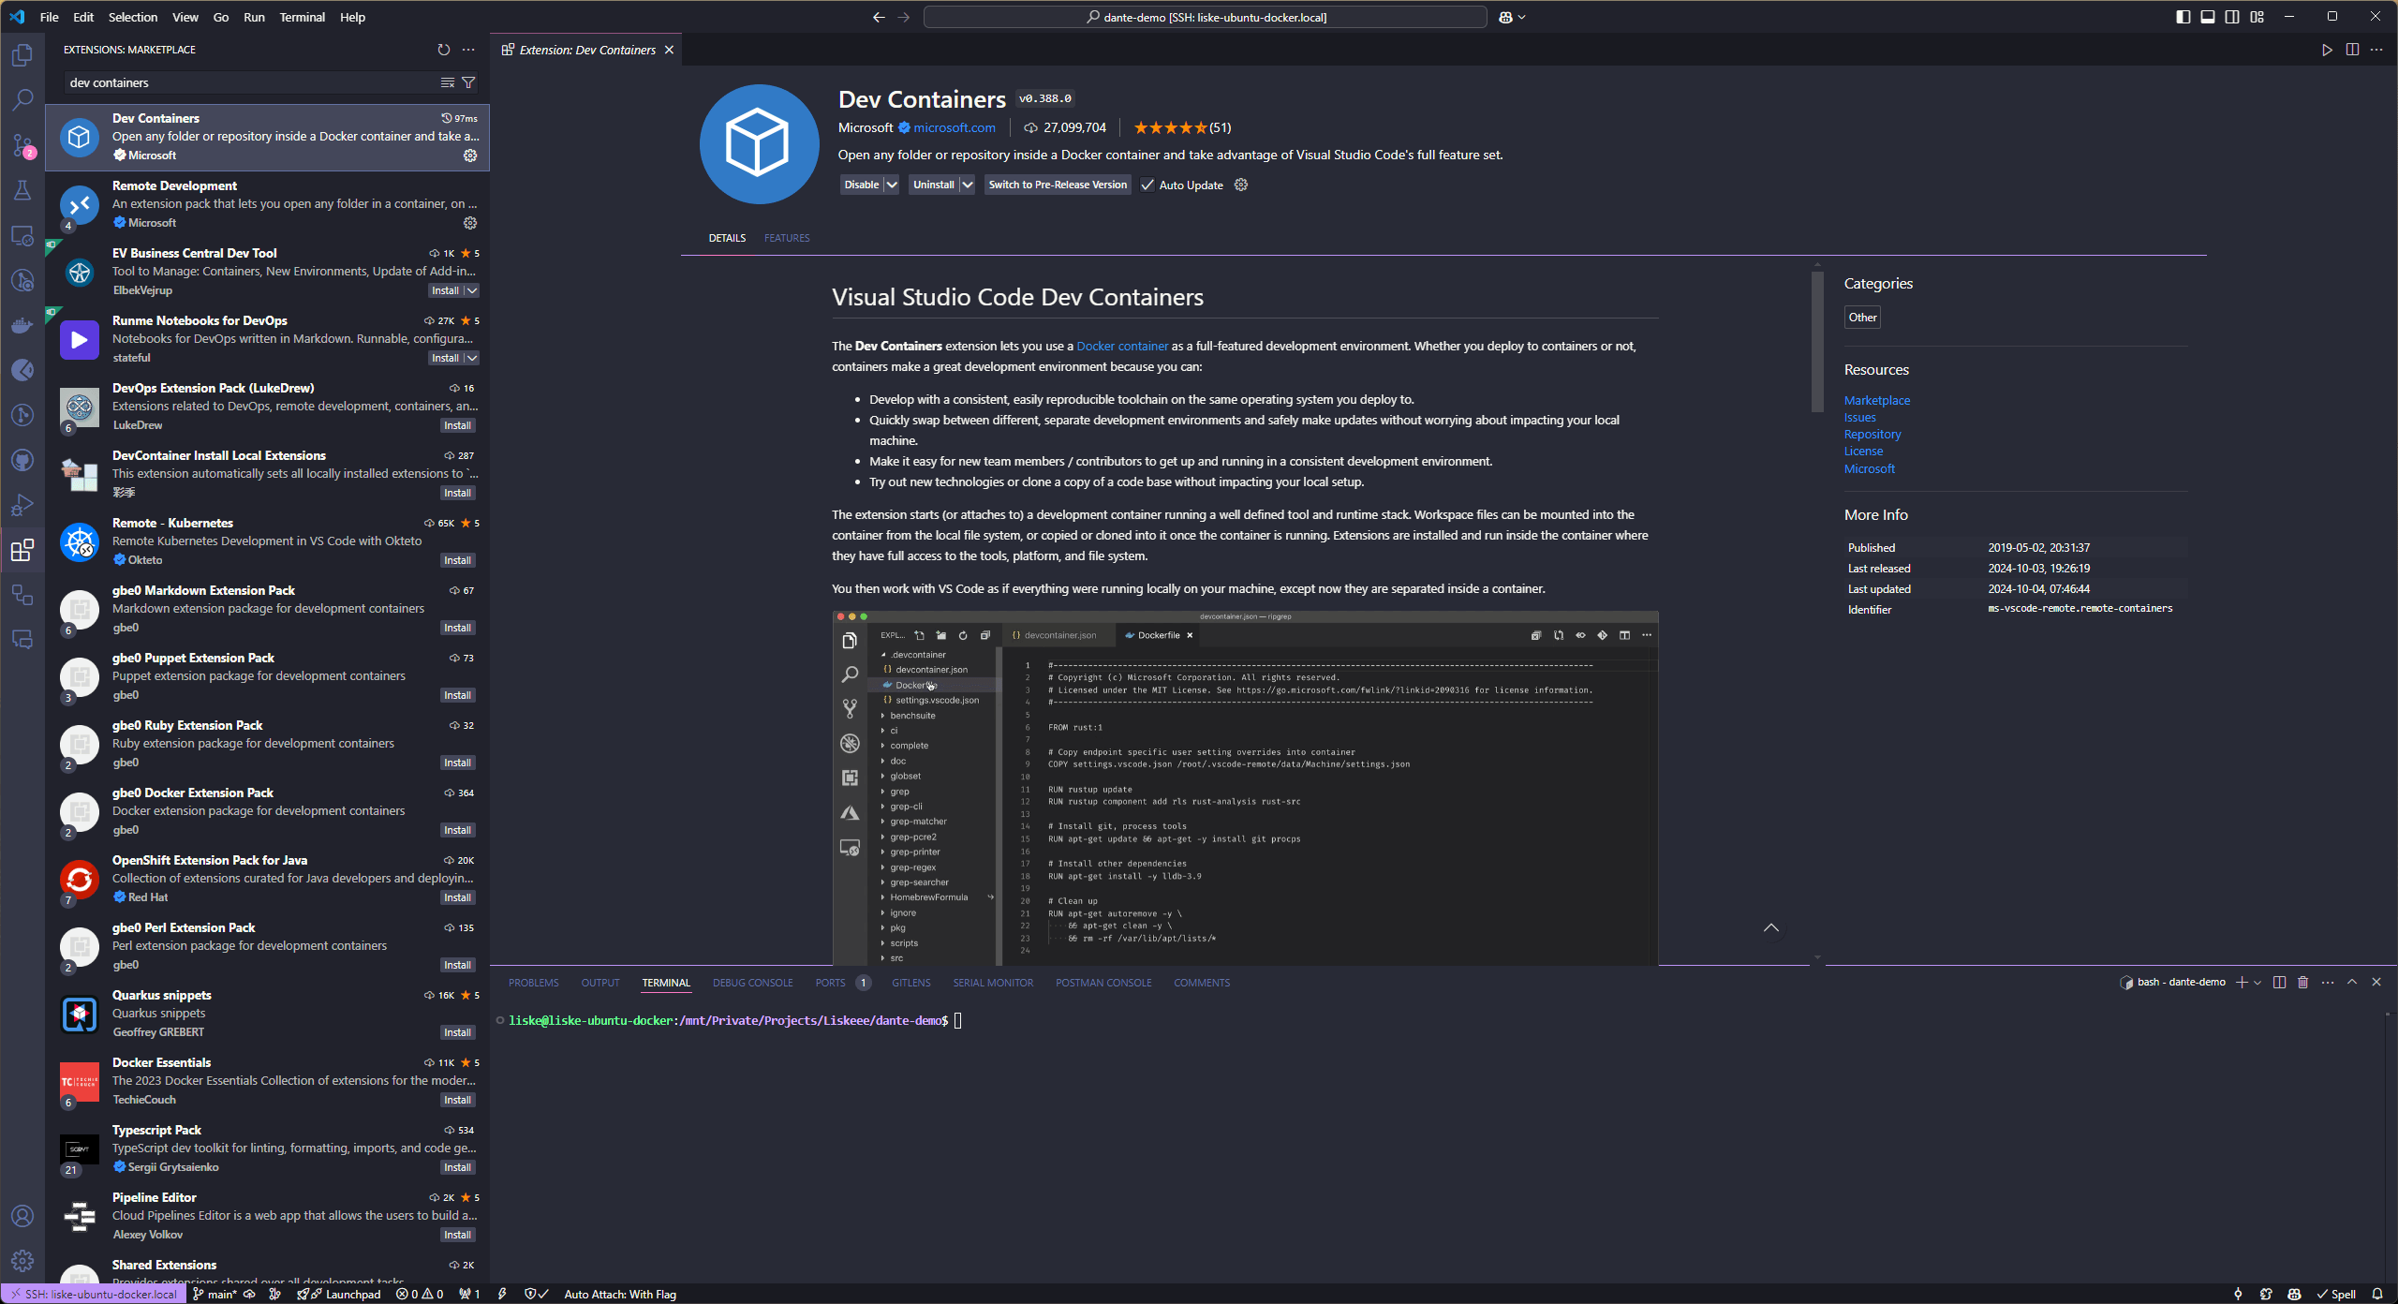
Task: Open the Run and Debug view
Action: click(x=22, y=505)
